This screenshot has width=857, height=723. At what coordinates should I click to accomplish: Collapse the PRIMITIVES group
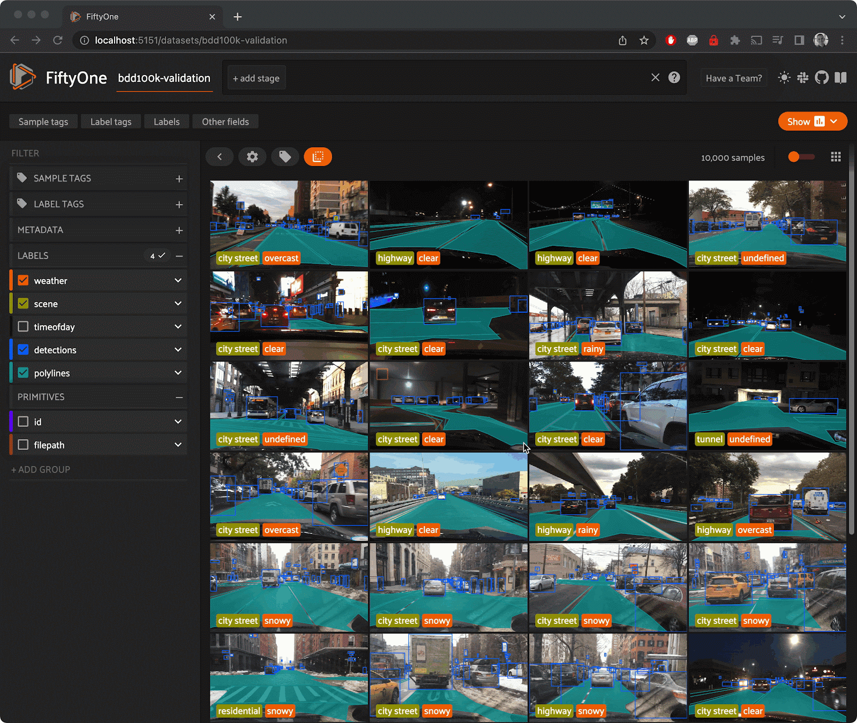pyautogui.click(x=179, y=397)
